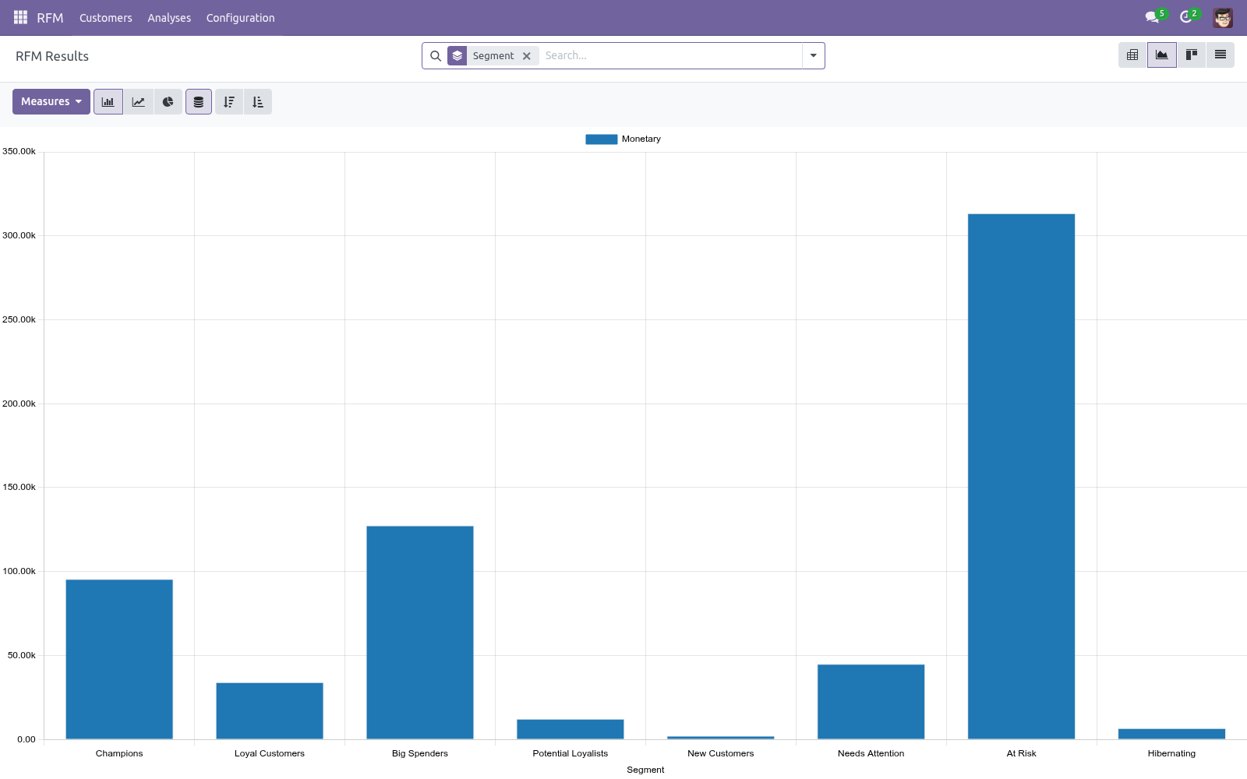Open the user avatar menu
This screenshot has width=1247, height=779.
(x=1223, y=17)
